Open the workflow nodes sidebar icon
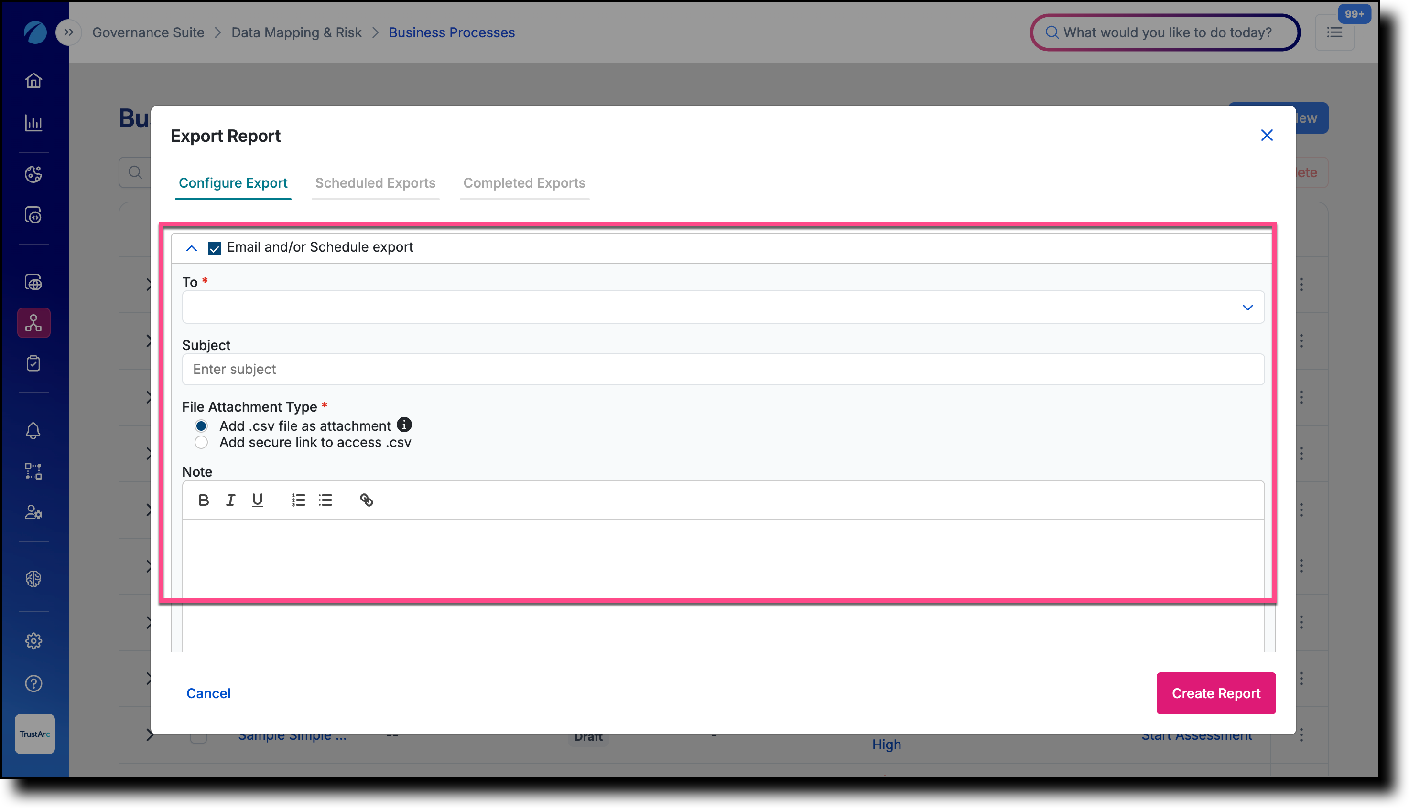Viewport: 1409px width, 808px height. coord(33,471)
